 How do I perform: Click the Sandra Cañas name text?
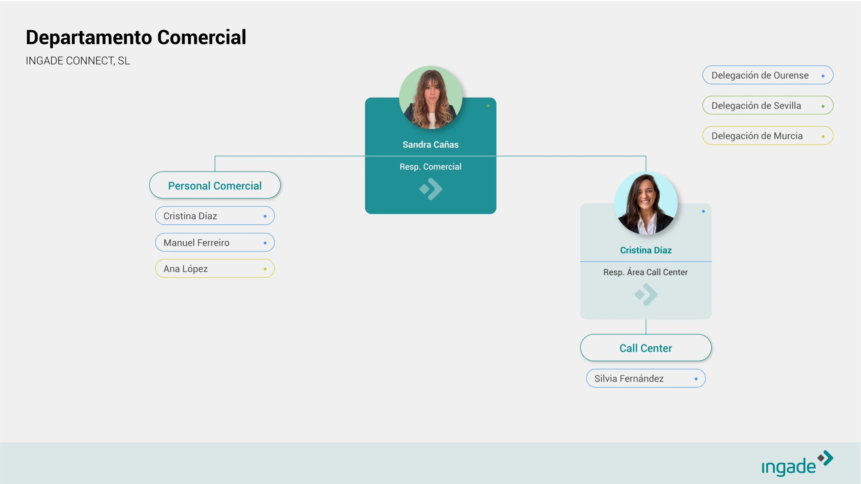(x=430, y=145)
